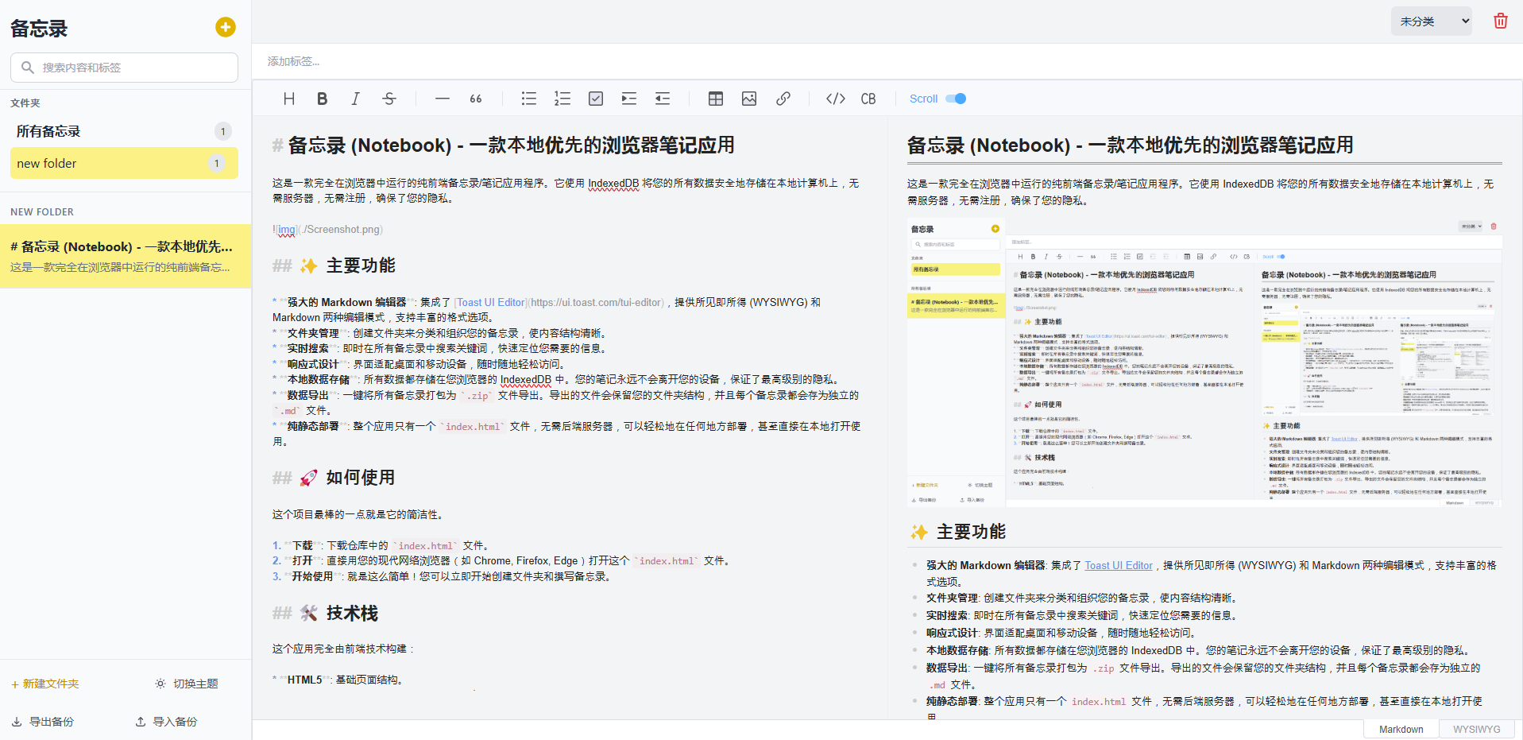Viewport: 1523px width, 740px height.
Task: Insert a table from the toolbar
Action: (x=715, y=98)
